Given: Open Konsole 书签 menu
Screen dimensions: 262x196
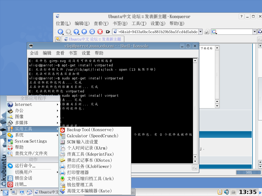Looking at the screenshot, I should [73, 53].
